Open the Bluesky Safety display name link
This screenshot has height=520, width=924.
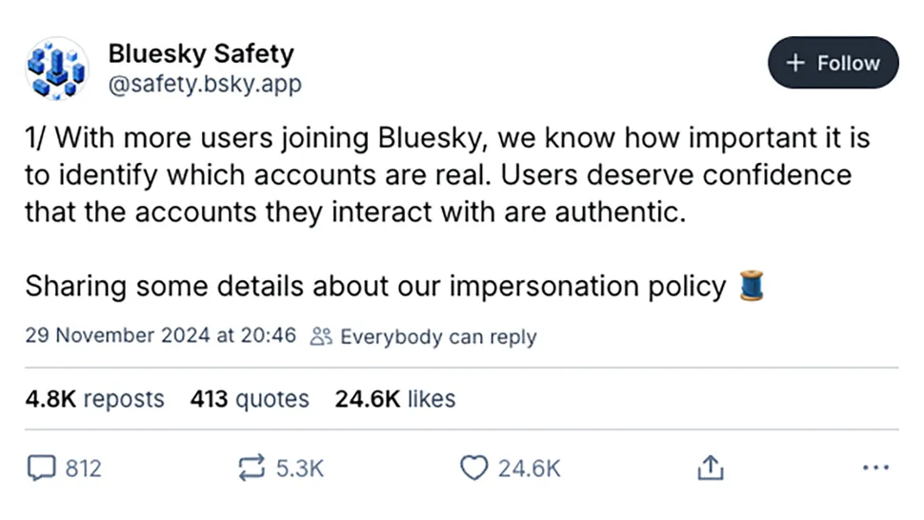click(x=200, y=53)
